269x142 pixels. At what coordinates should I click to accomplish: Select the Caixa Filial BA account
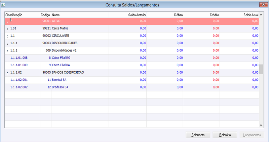coord(61,65)
